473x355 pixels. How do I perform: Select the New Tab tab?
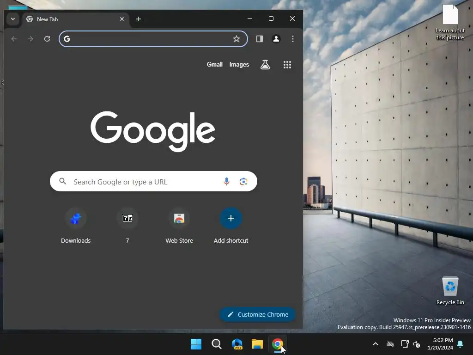[x=75, y=19]
